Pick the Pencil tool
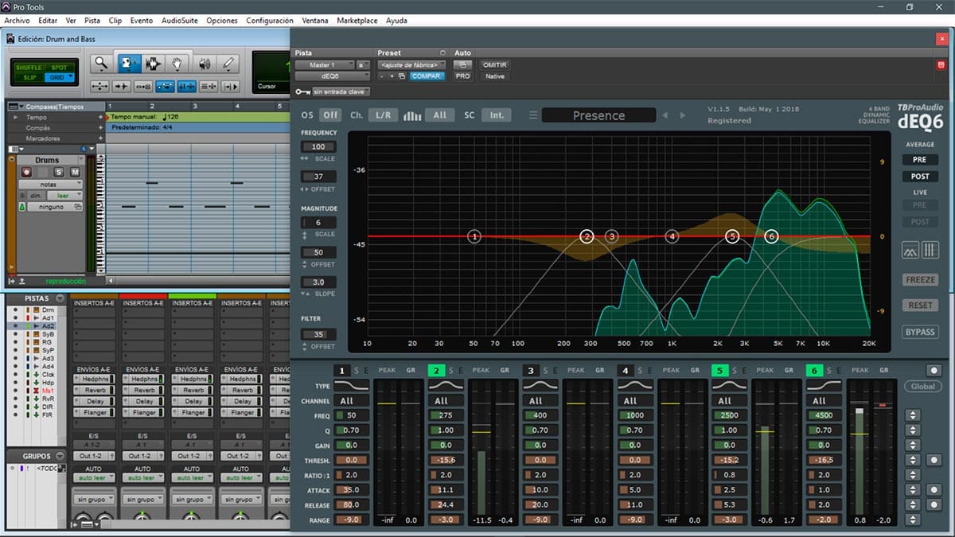Screen dimensions: 955x537 tap(228, 64)
